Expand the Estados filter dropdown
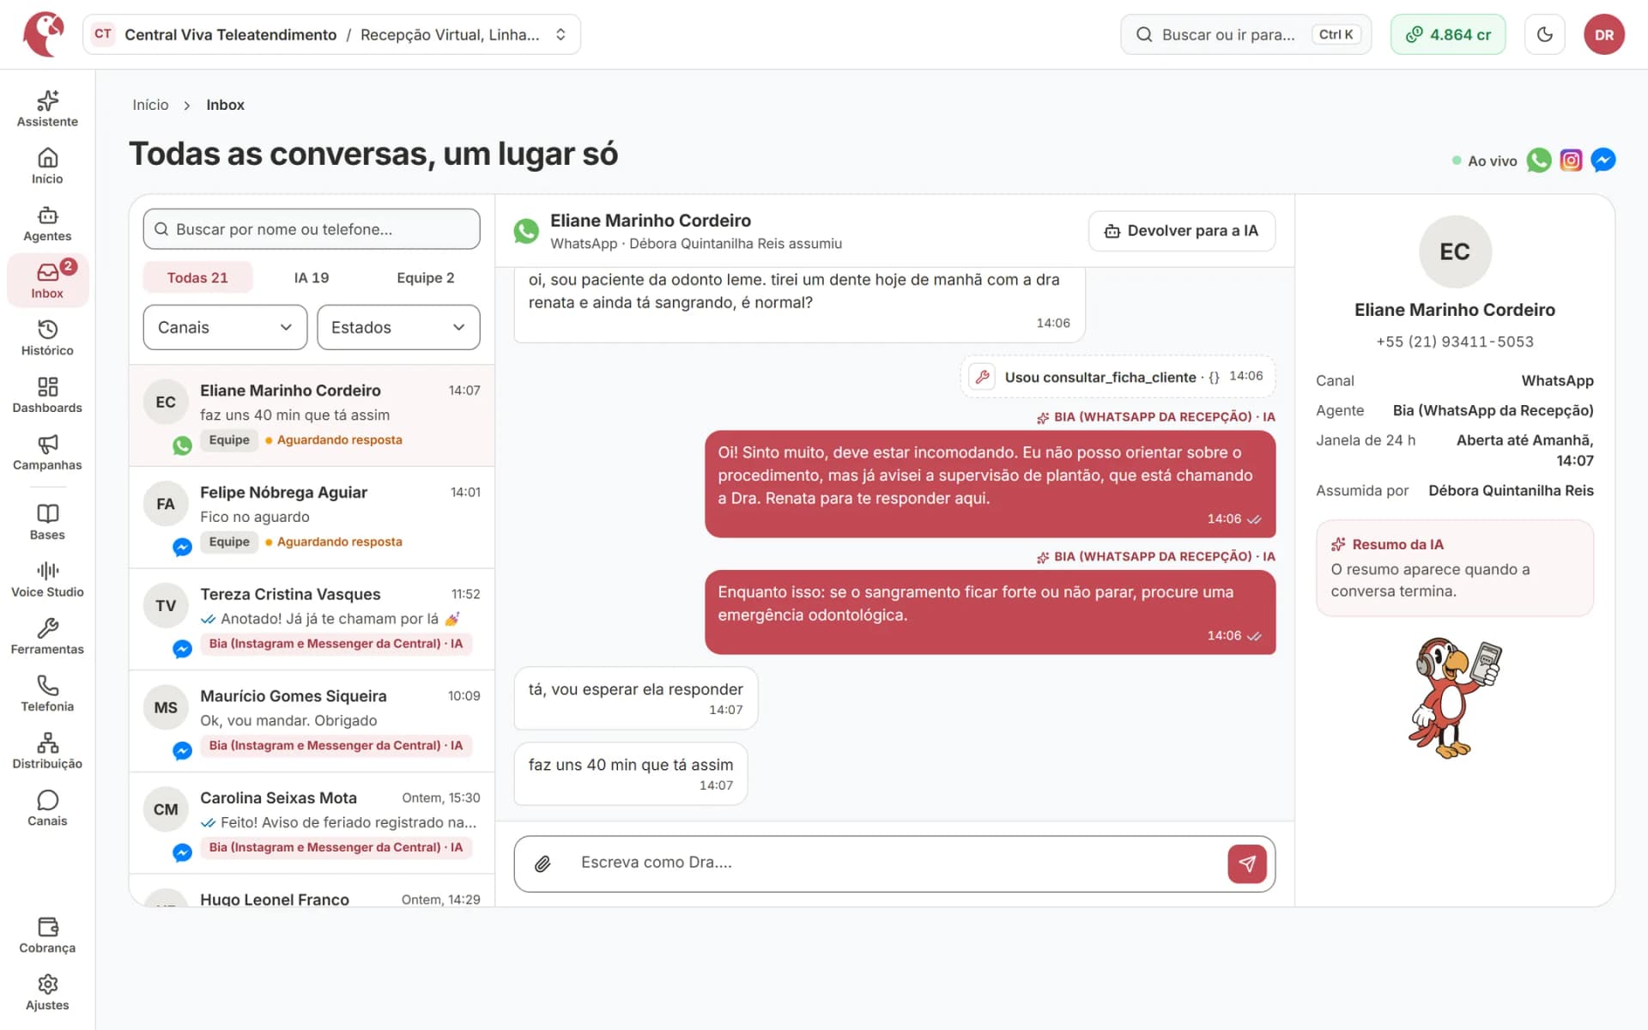The height and width of the screenshot is (1030, 1648). tap(398, 327)
